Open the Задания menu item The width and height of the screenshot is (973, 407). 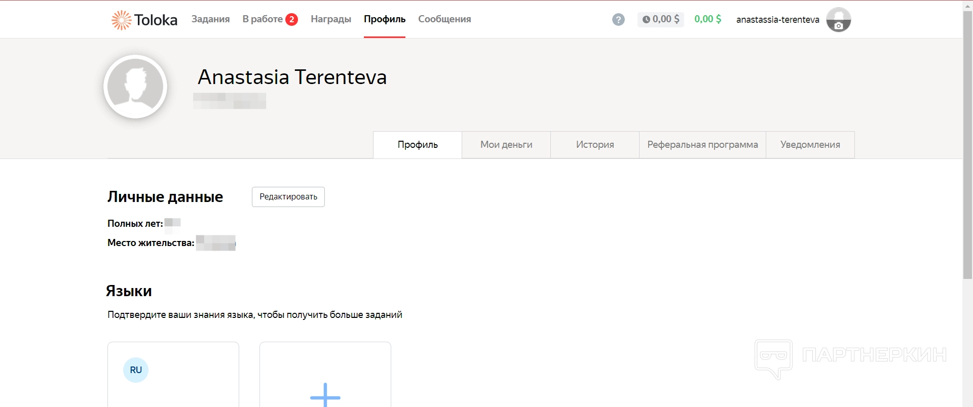[x=210, y=19]
